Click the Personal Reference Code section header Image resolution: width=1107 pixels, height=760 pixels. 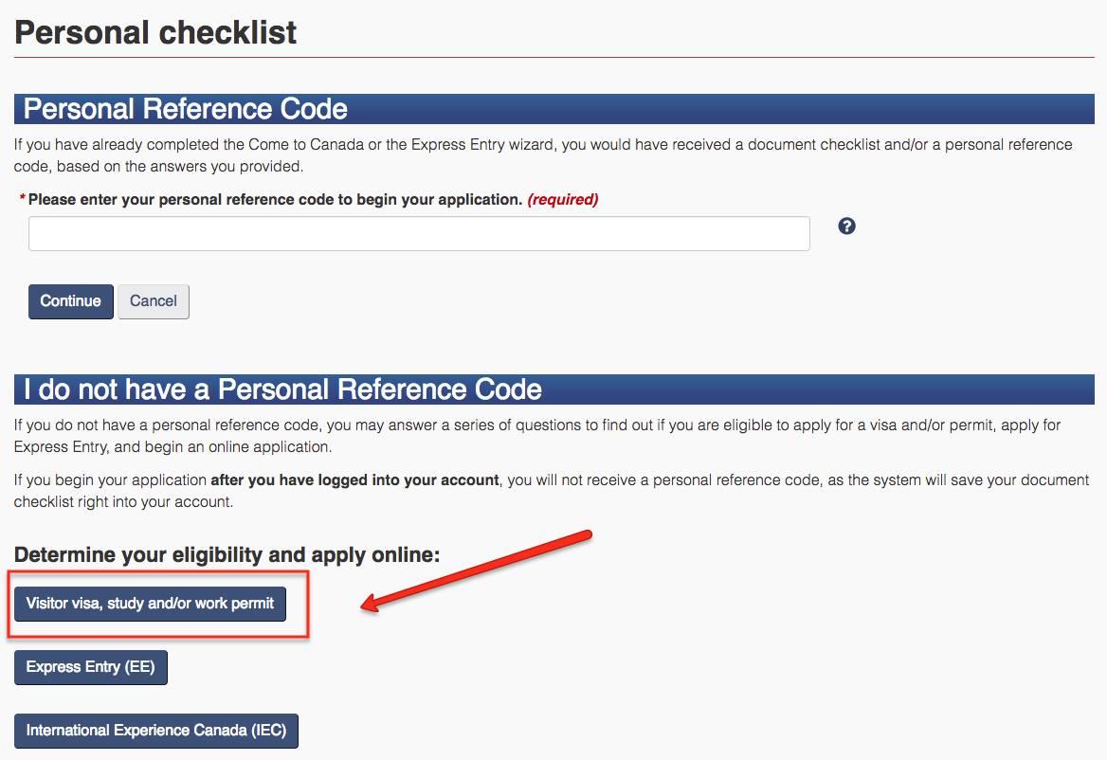186,109
